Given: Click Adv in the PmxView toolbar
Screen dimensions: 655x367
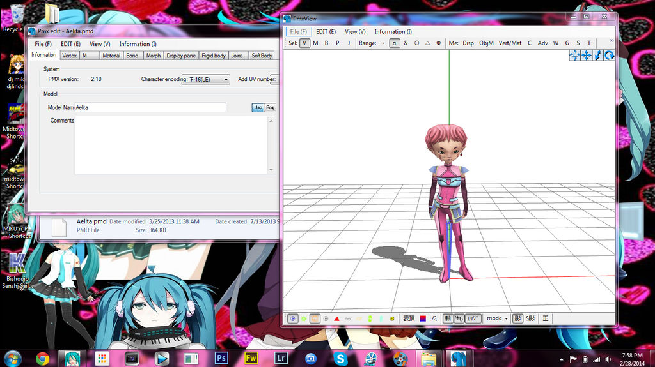Looking at the screenshot, I should pos(542,43).
